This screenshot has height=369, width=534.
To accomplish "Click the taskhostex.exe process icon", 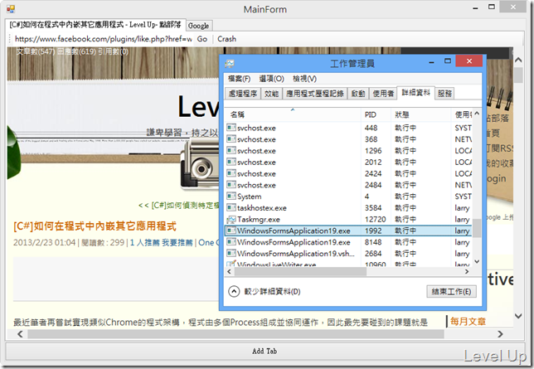I will click(x=231, y=207).
